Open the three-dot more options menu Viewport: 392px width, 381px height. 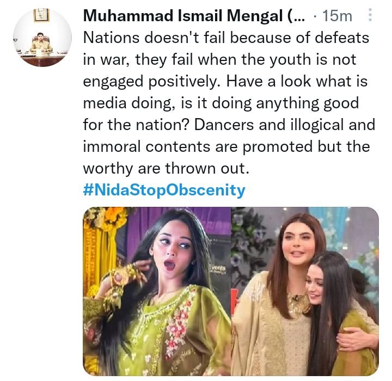coord(370,16)
